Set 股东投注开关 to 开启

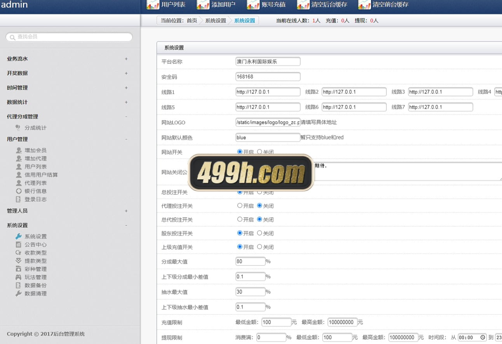coord(240,233)
